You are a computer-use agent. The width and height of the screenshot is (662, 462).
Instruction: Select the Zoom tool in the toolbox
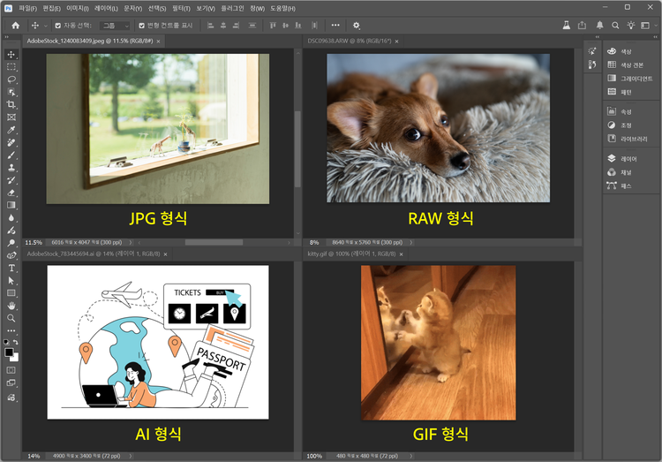[11, 318]
